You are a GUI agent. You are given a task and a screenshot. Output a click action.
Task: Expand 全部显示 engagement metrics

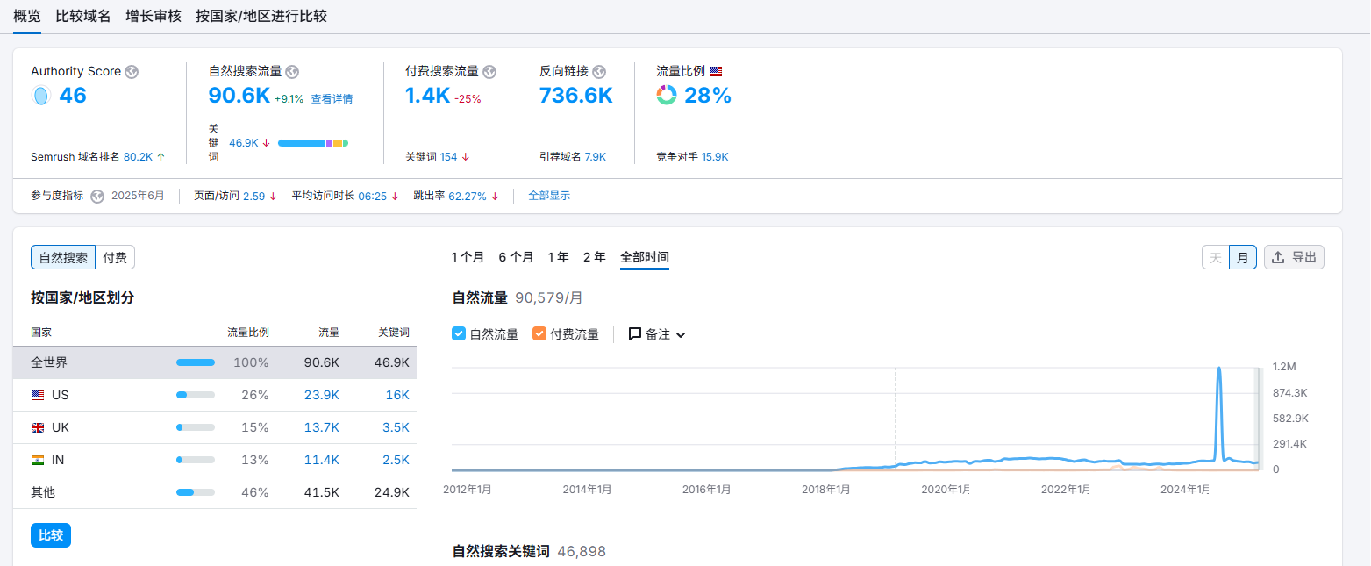(549, 197)
